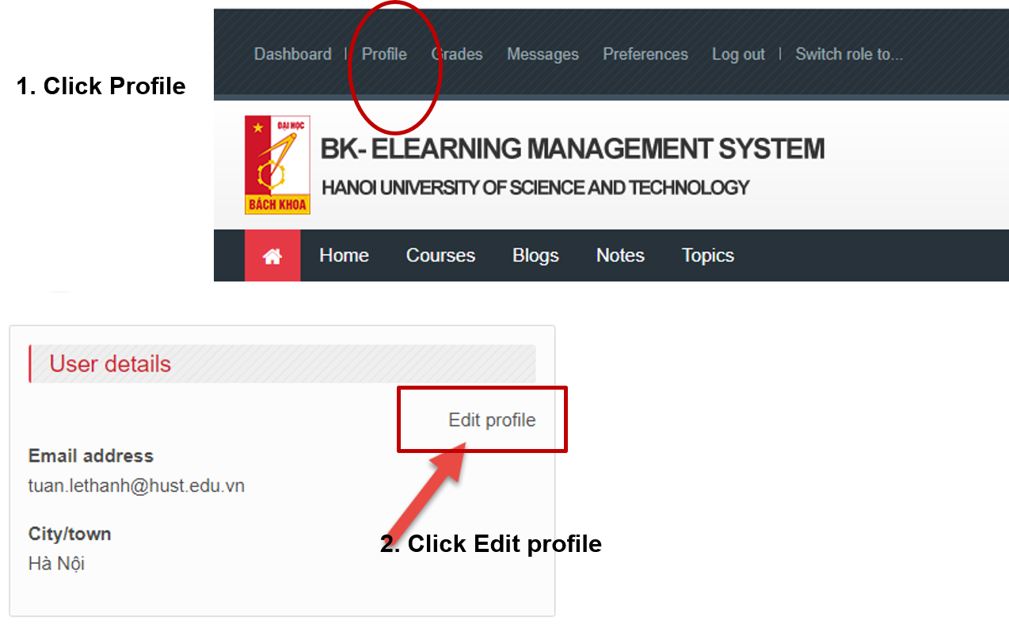Click the User details section header
The height and width of the screenshot is (628, 1009).
click(x=110, y=364)
